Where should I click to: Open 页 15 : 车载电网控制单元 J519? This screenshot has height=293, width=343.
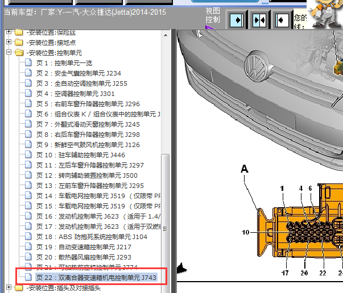(x=98, y=206)
